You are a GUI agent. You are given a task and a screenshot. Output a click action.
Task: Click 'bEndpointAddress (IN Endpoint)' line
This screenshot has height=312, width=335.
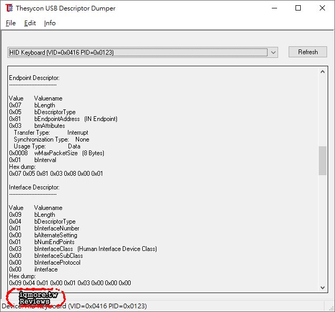click(x=63, y=119)
